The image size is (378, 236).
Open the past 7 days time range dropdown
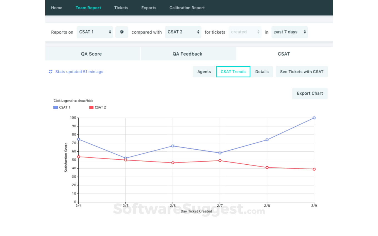point(290,32)
